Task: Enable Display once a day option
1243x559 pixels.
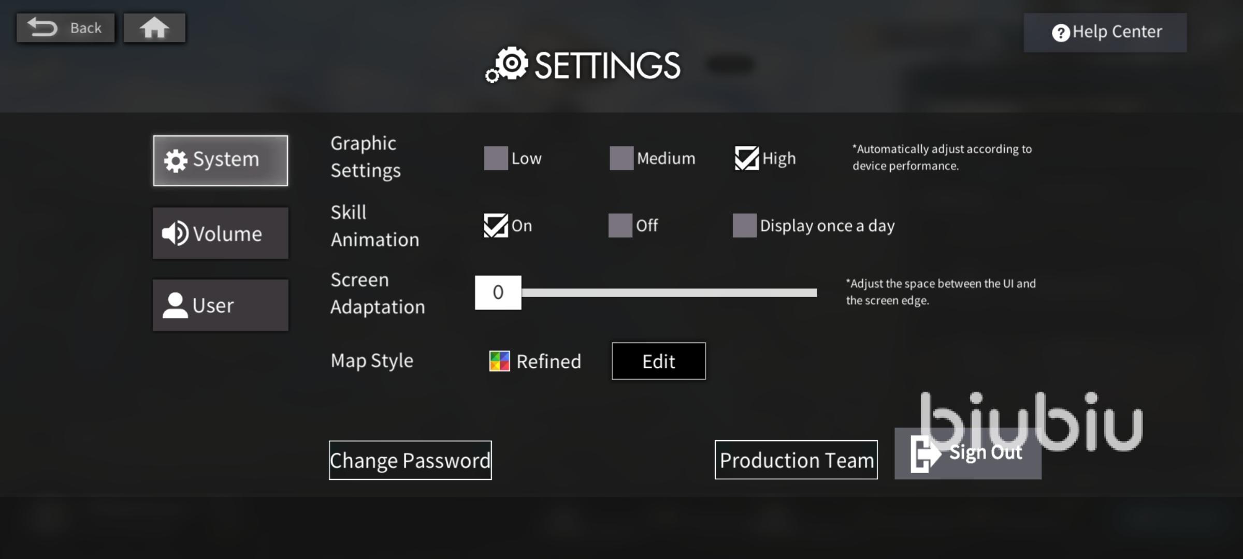Action: pos(744,225)
